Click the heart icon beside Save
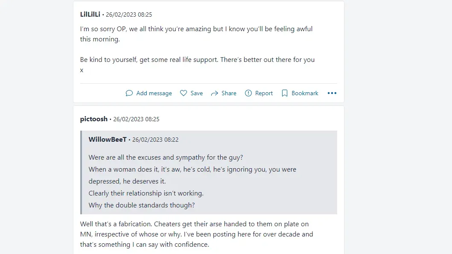 [x=184, y=93]
